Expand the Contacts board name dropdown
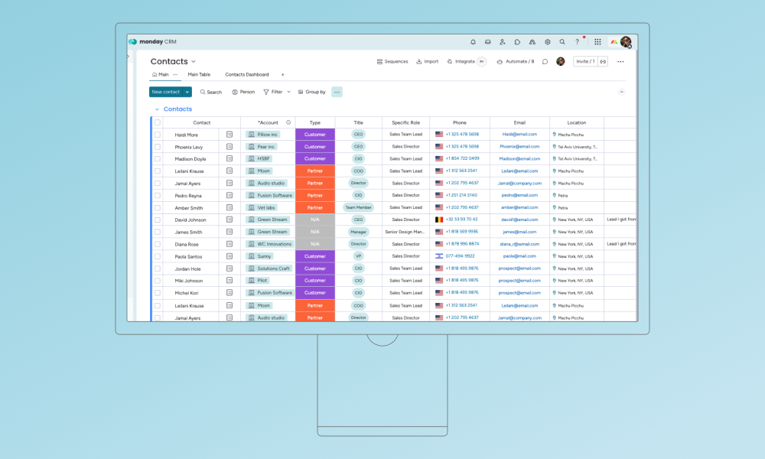 click(x=194, y=61)
